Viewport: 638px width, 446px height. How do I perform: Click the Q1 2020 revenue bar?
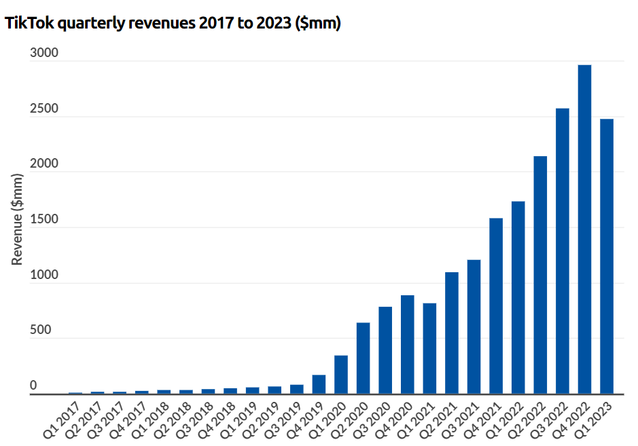click(x=341, y=375)
